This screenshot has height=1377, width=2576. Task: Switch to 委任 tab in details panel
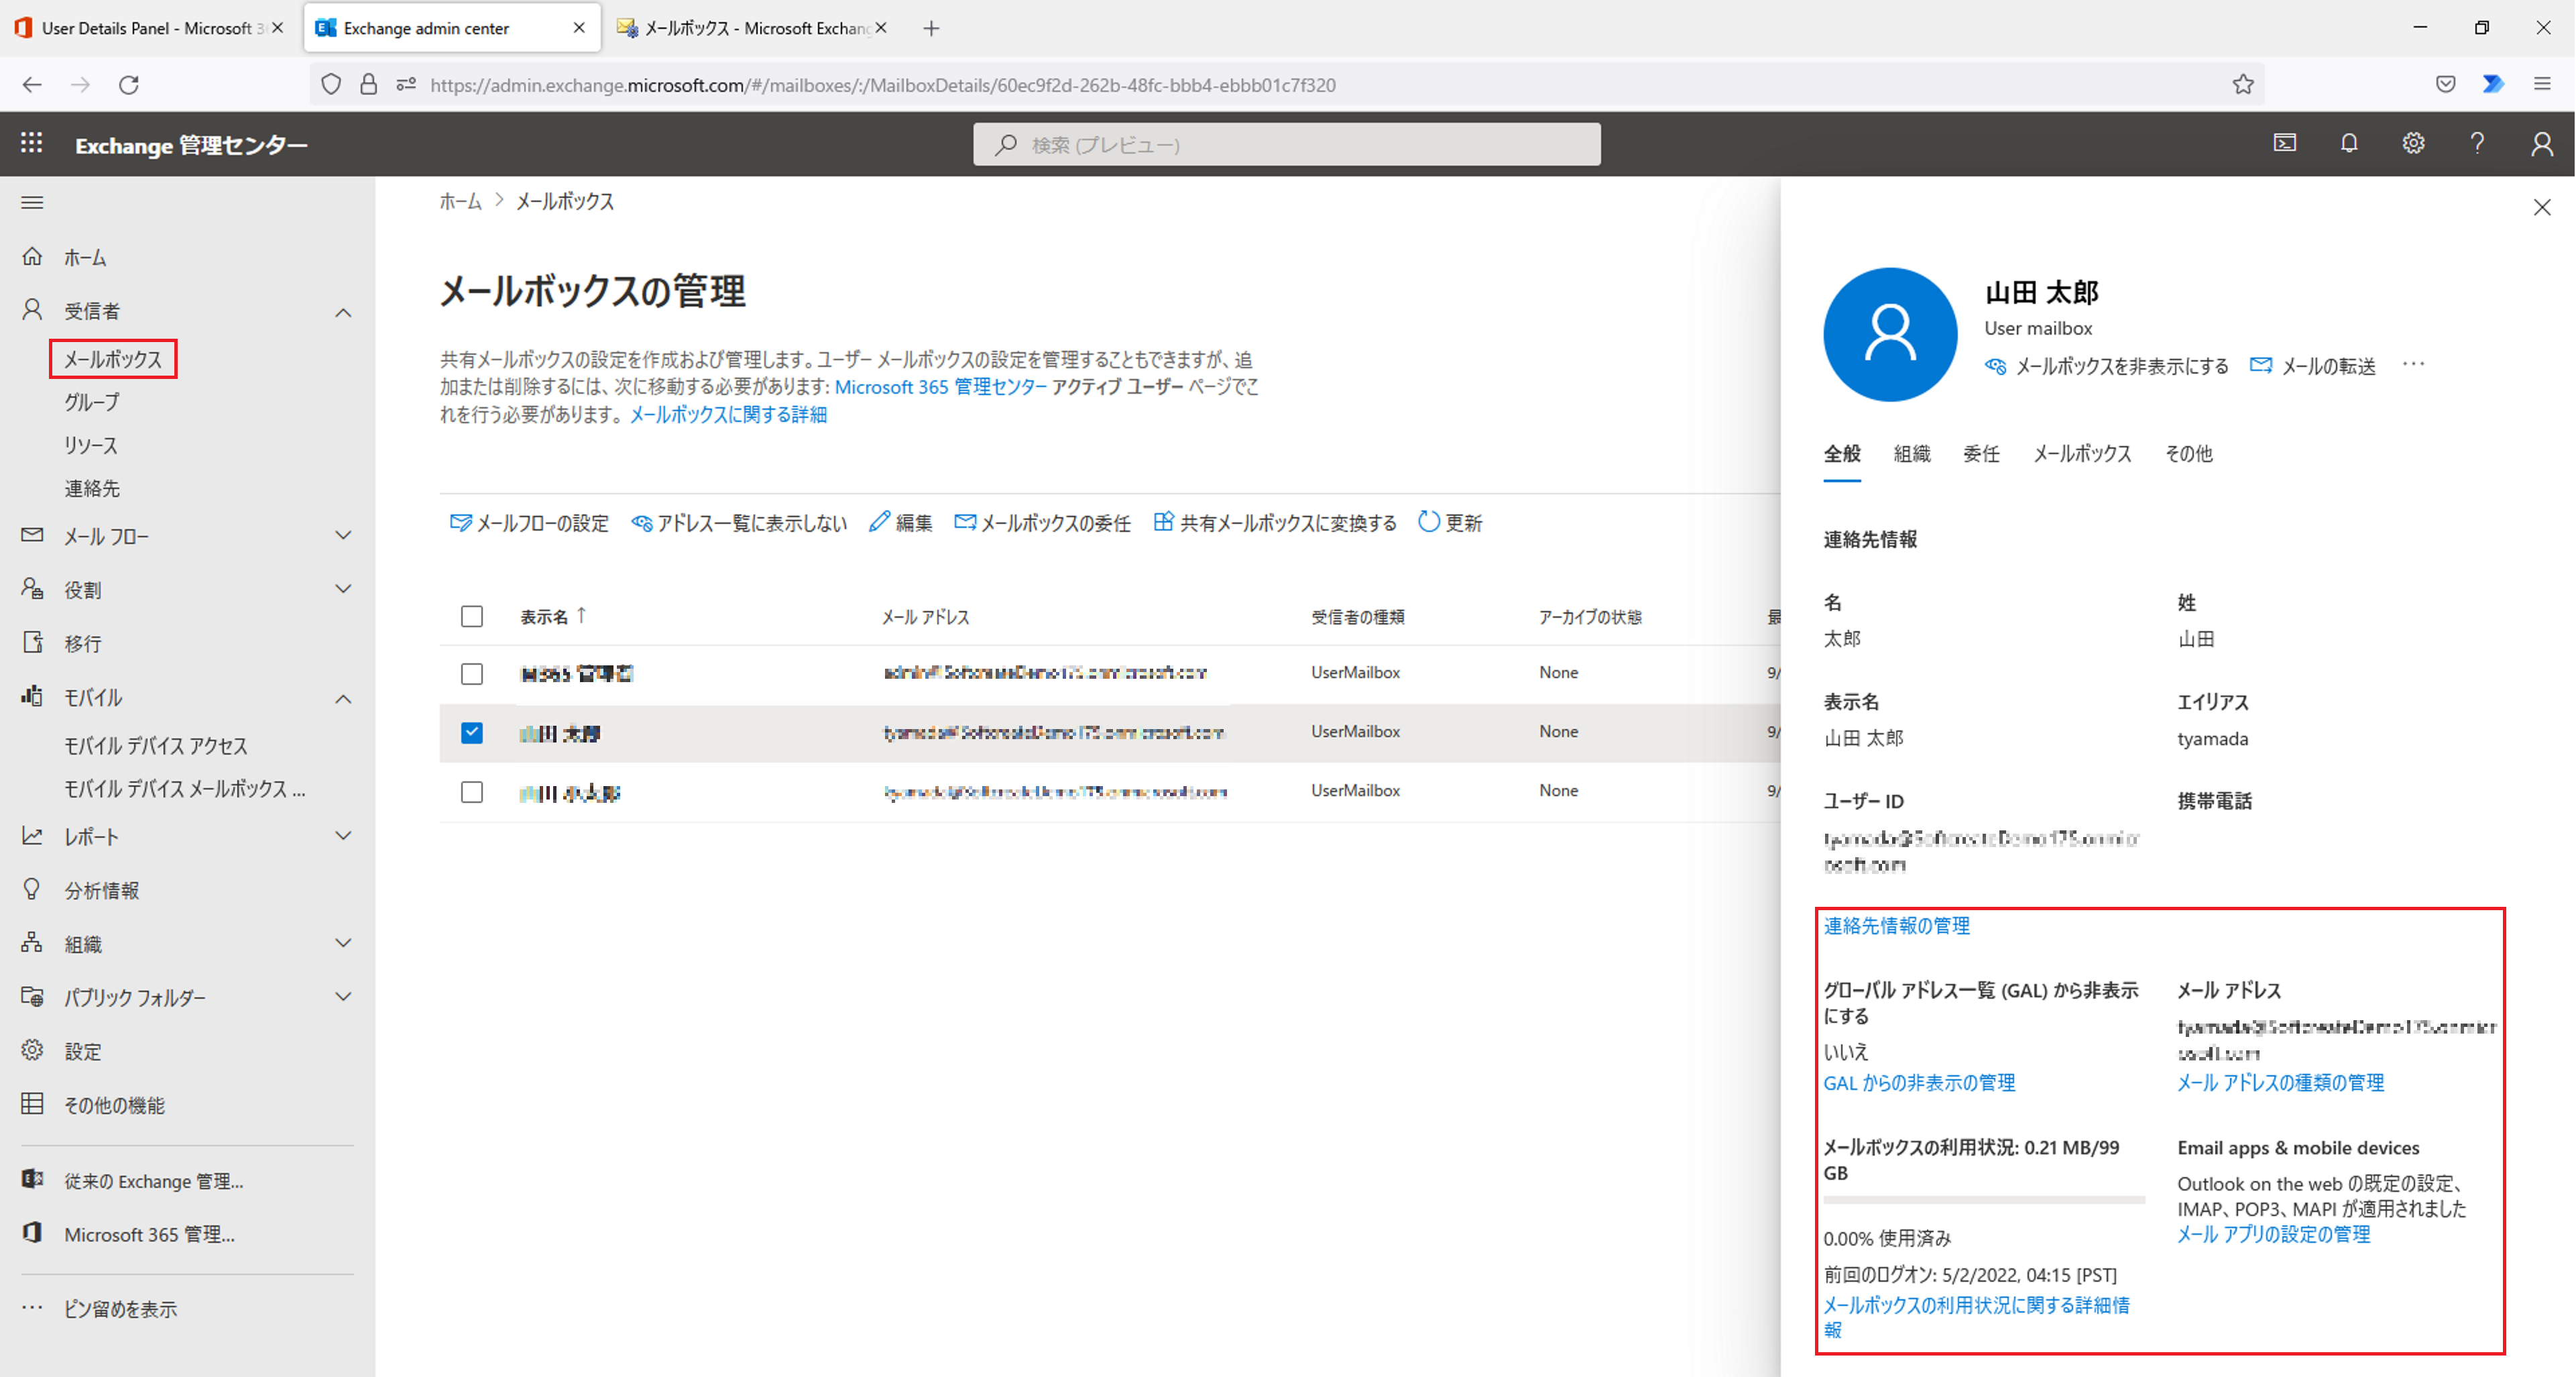click(1981, 454)
